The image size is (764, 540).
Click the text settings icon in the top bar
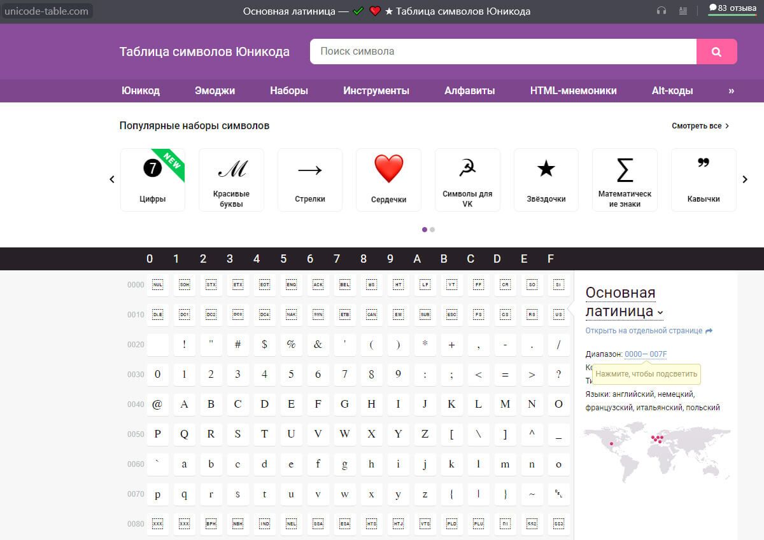pyautogui.click(x=683, y=11)
